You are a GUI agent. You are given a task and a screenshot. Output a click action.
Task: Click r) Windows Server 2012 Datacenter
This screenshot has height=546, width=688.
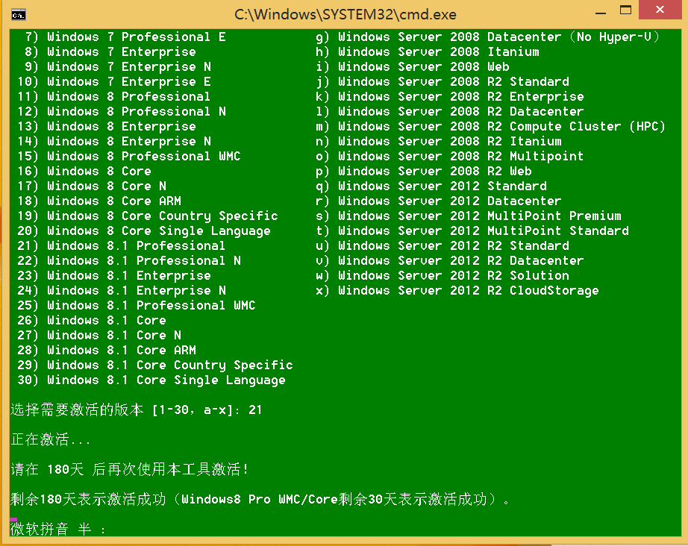pos(439,201)
